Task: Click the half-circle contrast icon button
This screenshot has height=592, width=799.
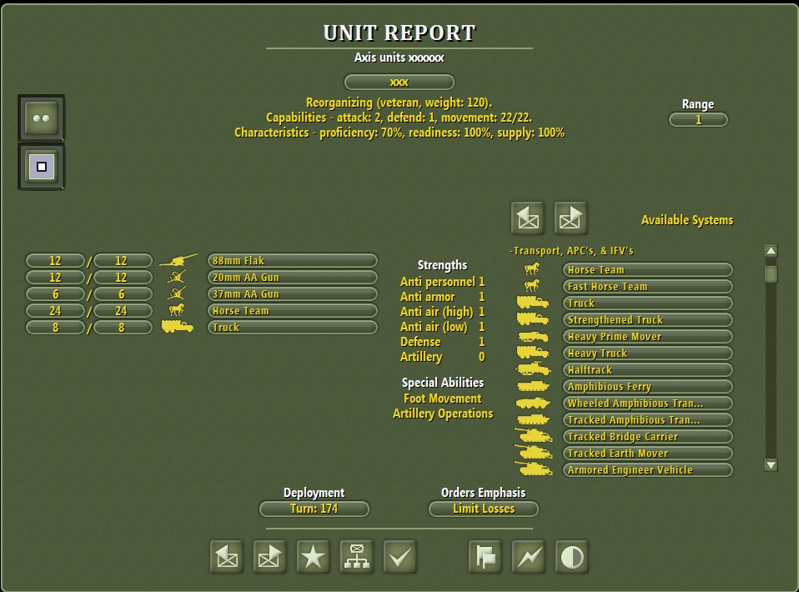Action: 572,557
